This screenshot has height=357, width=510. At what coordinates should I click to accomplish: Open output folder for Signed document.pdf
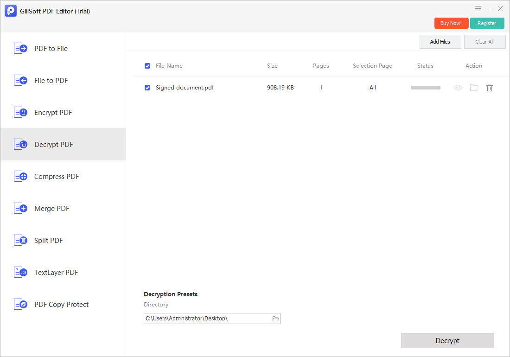(x=474, y=88)
